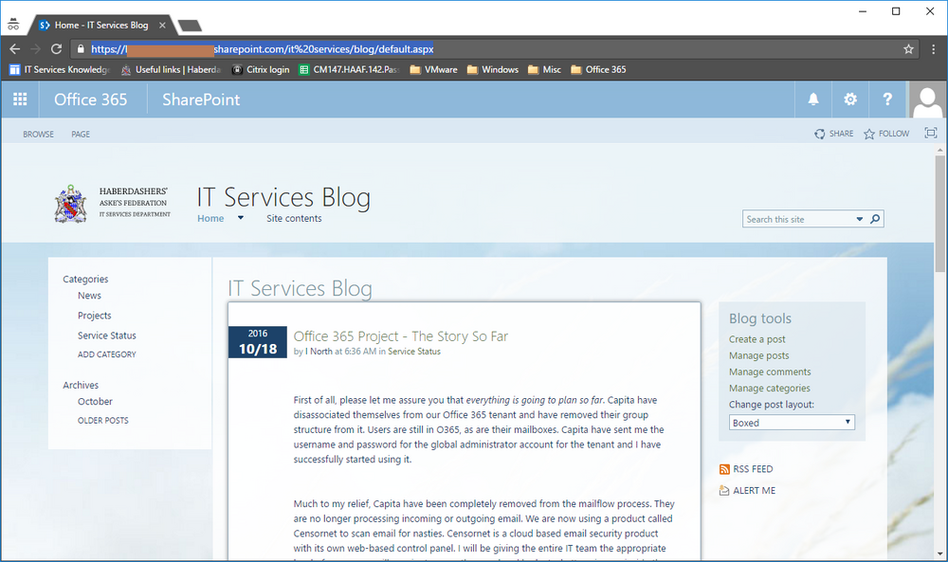The width and height of the screenshot is (948, 562).
Task: Reload the page in the browser
Action: point(56,49)
